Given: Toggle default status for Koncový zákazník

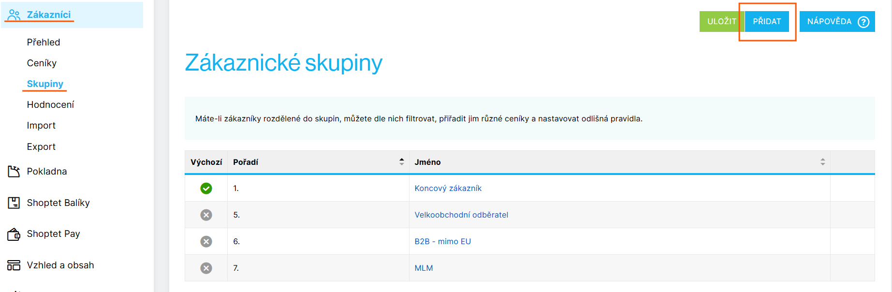Looking at the screenshot, I should (x=206, y=188).
